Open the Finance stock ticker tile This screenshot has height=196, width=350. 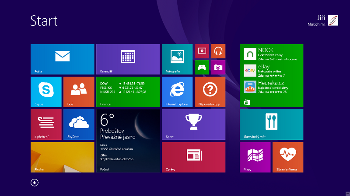coord(128,91)
